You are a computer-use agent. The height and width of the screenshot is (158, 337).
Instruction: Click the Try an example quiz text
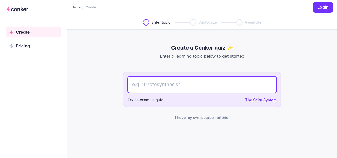[145, 100]
